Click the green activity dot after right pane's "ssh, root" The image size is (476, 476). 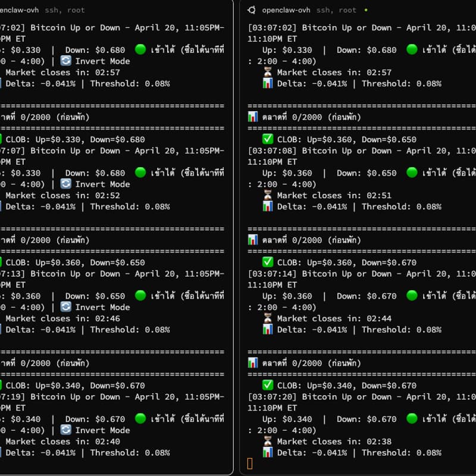(365, 10)
